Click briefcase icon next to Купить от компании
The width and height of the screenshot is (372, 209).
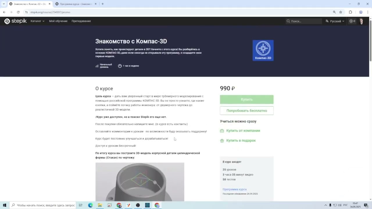click(222, 131)
